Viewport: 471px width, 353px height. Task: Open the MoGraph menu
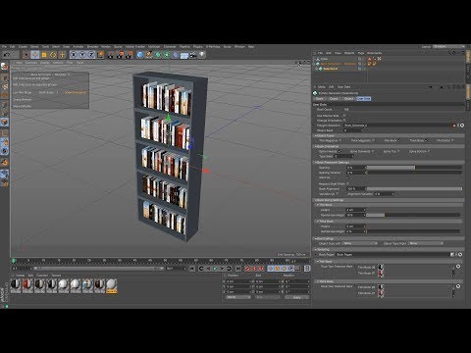pyautogui.click(x=154, y=47)
